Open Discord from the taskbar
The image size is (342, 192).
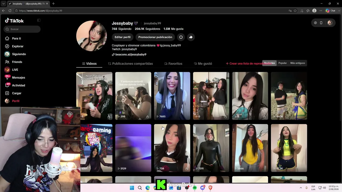click(203, 188)
